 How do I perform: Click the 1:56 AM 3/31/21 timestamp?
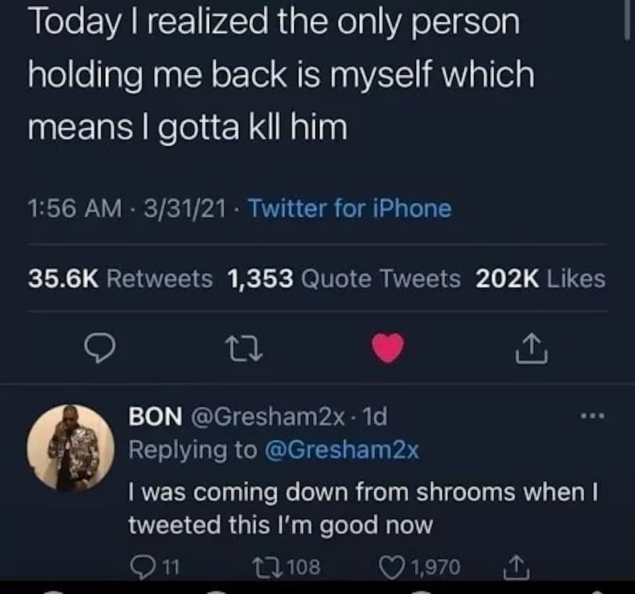tap(127, 209)
